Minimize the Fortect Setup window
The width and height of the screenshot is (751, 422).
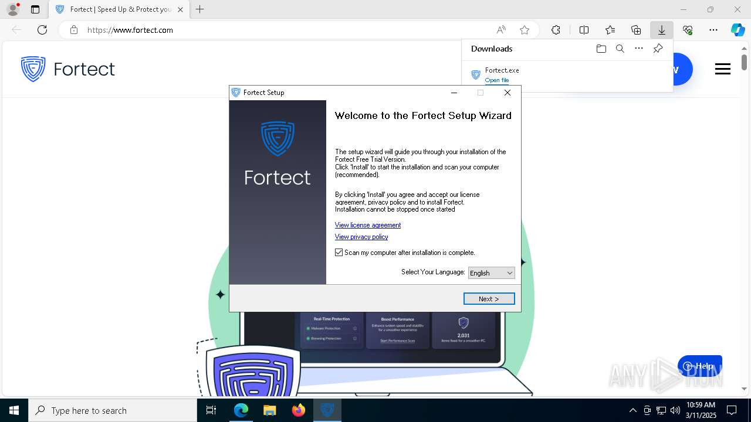pyautogui.click(x=454, y=93)
